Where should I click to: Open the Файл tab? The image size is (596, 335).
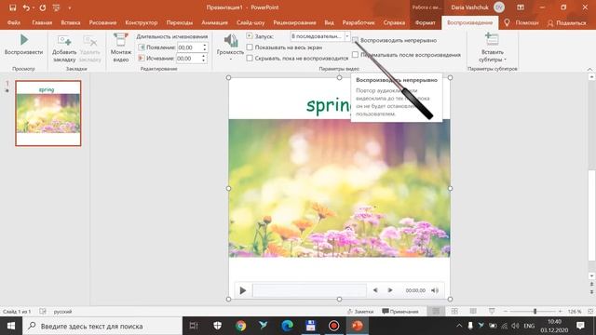click(x=14, y=22)
